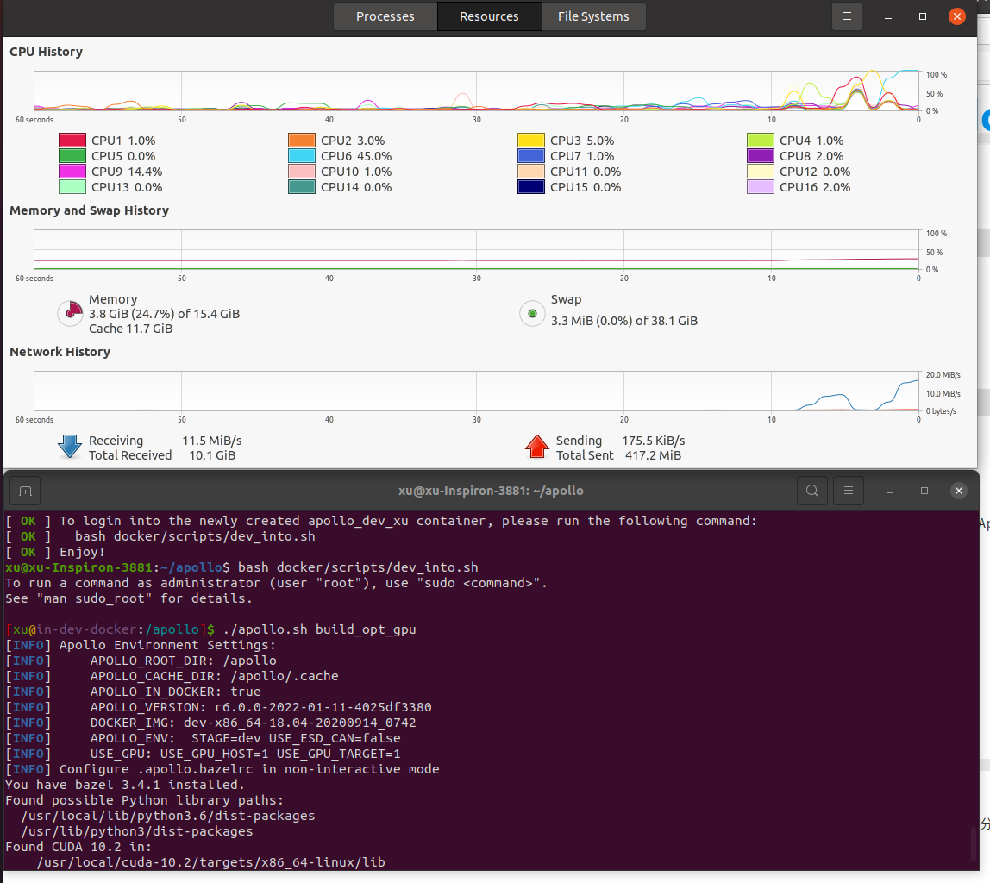
Task: Close the terminal window
Action: 958,491
